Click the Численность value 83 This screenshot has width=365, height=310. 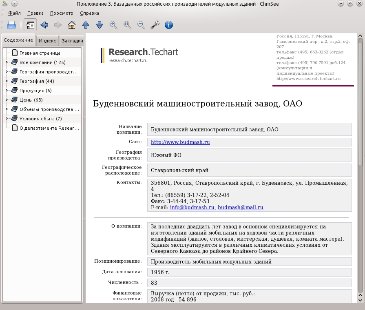click(154, 283)
